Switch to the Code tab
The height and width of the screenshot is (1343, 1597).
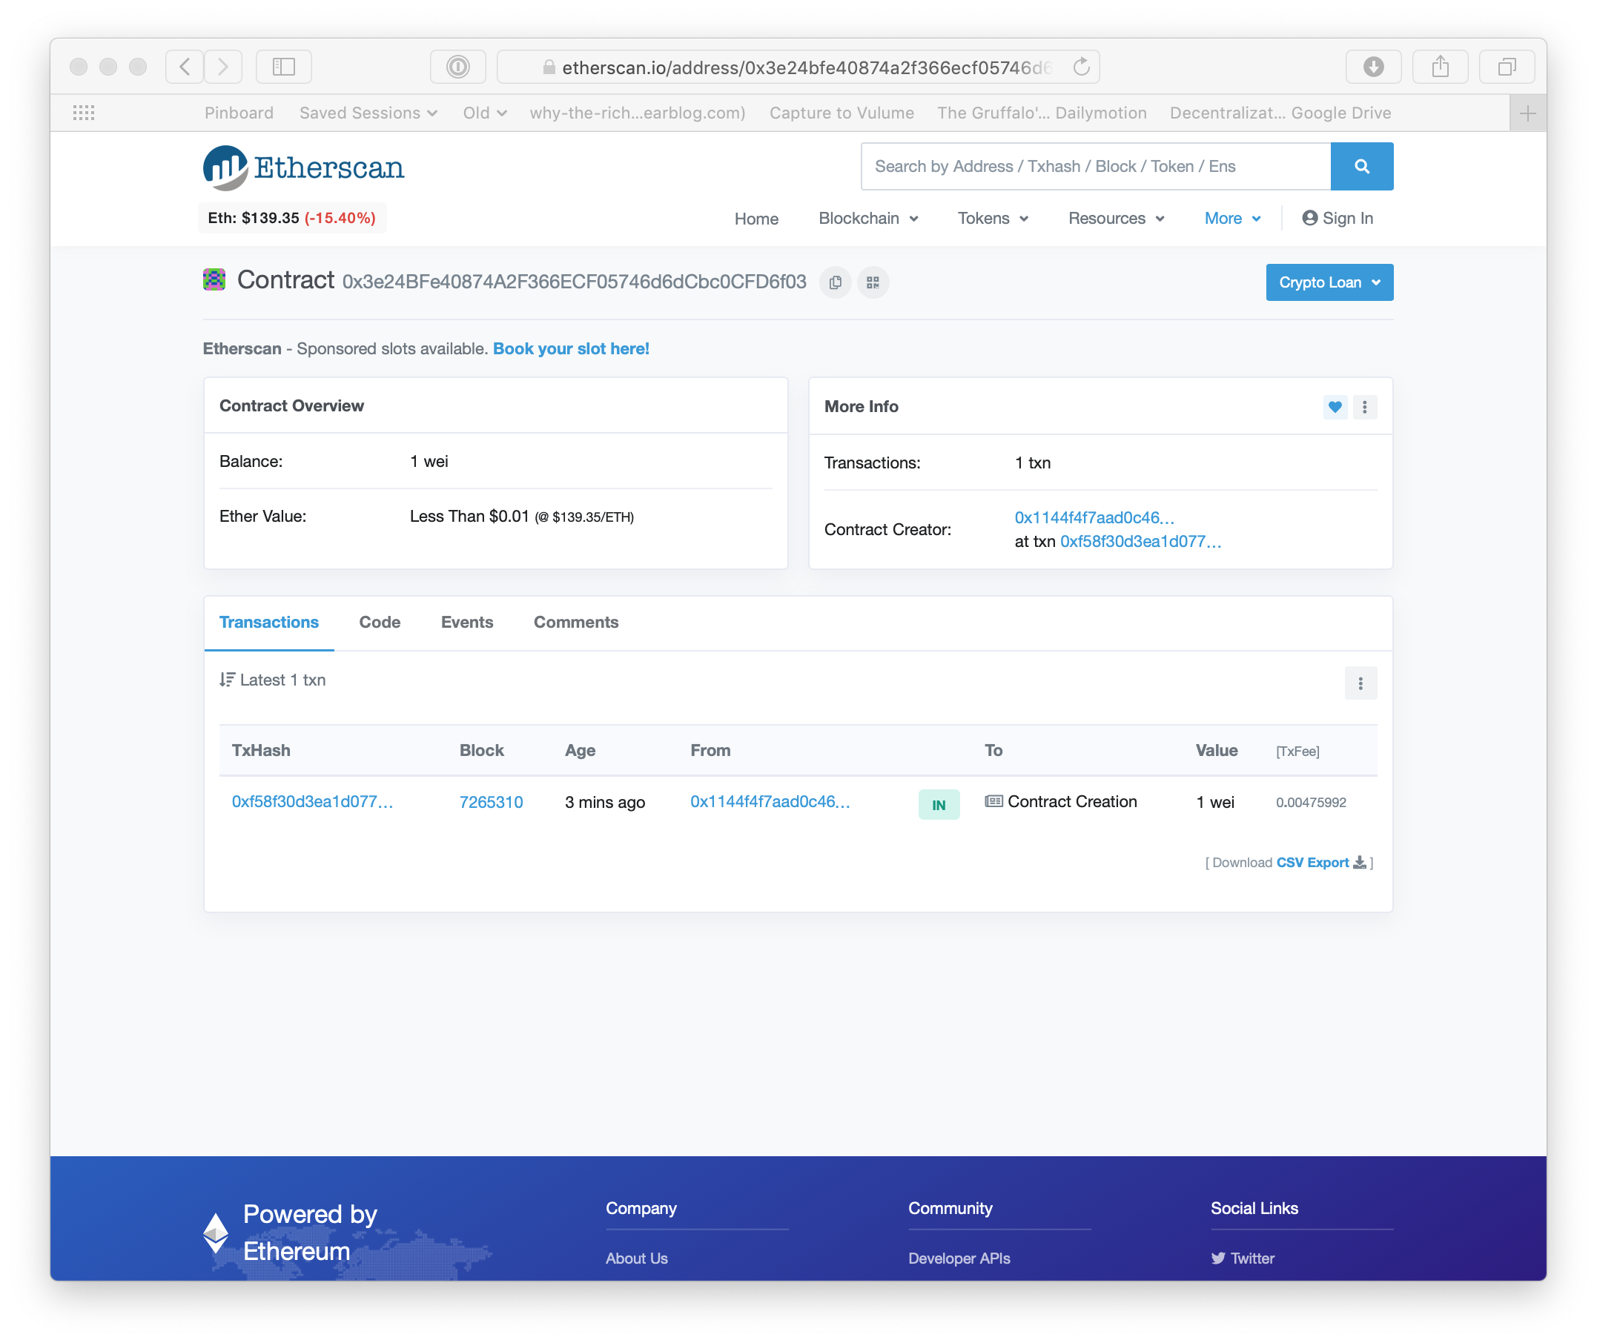point(380,622)
